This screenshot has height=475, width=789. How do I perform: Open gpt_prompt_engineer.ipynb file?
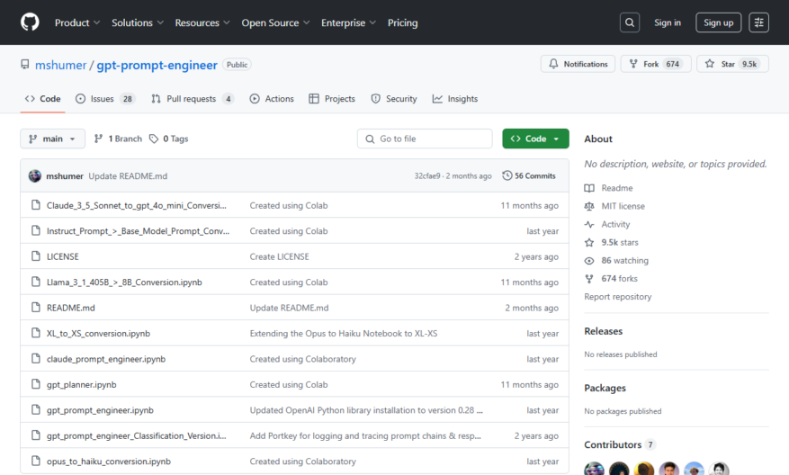click(100, 409)
